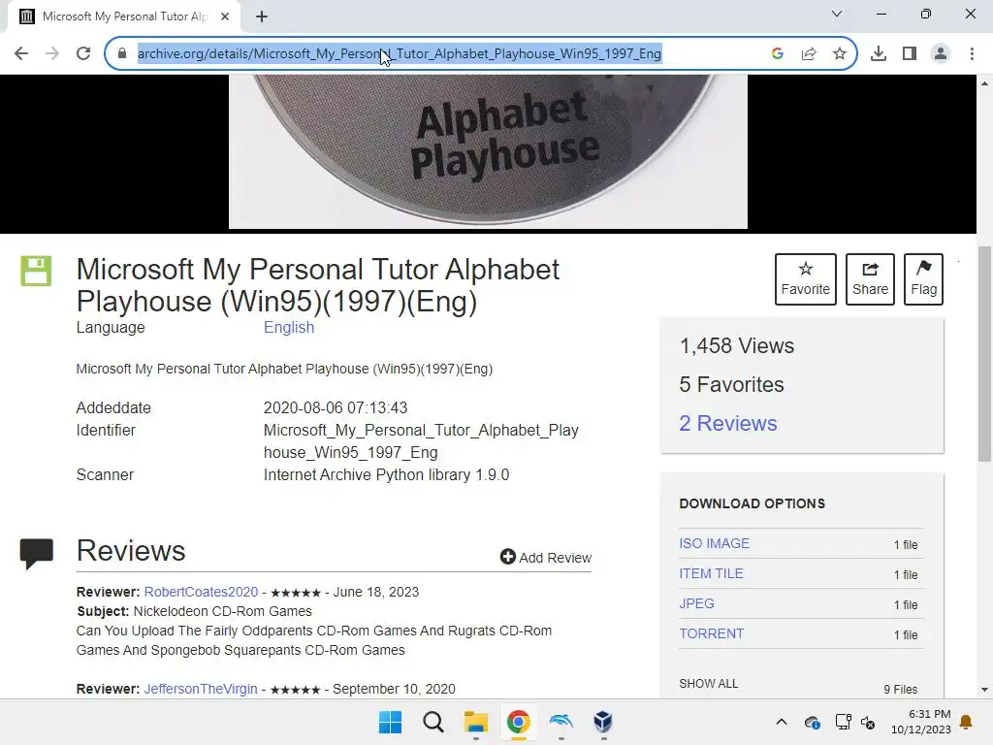Open the Chrome profile avatar
The width and height of the screenshot is (993, 745).
pos(941,53)
